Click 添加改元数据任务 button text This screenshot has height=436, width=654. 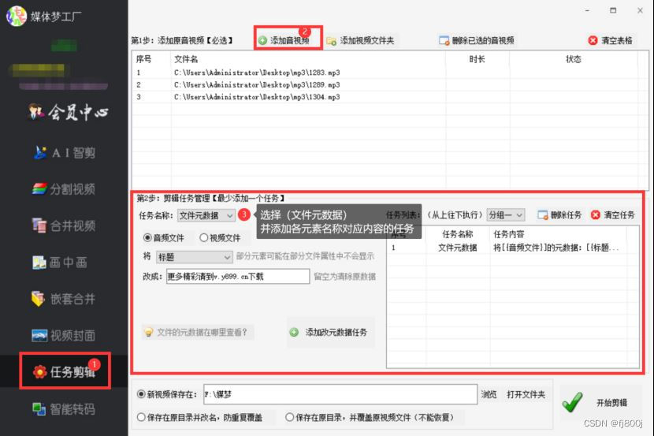(336, 332)
